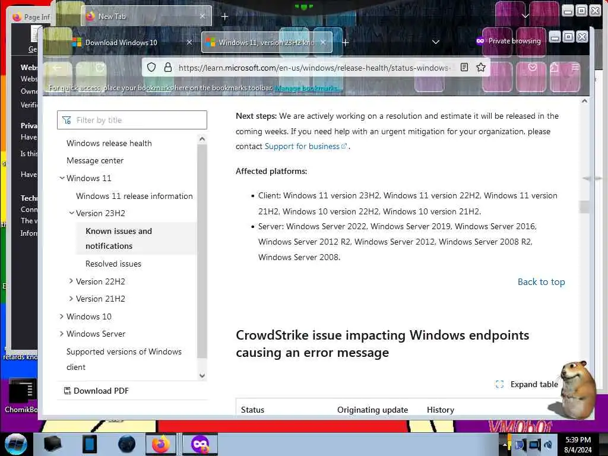Close the Windows 11 version 23H2 tab
Viewport: 608px width, 456px height.
[x=323, y=42]
